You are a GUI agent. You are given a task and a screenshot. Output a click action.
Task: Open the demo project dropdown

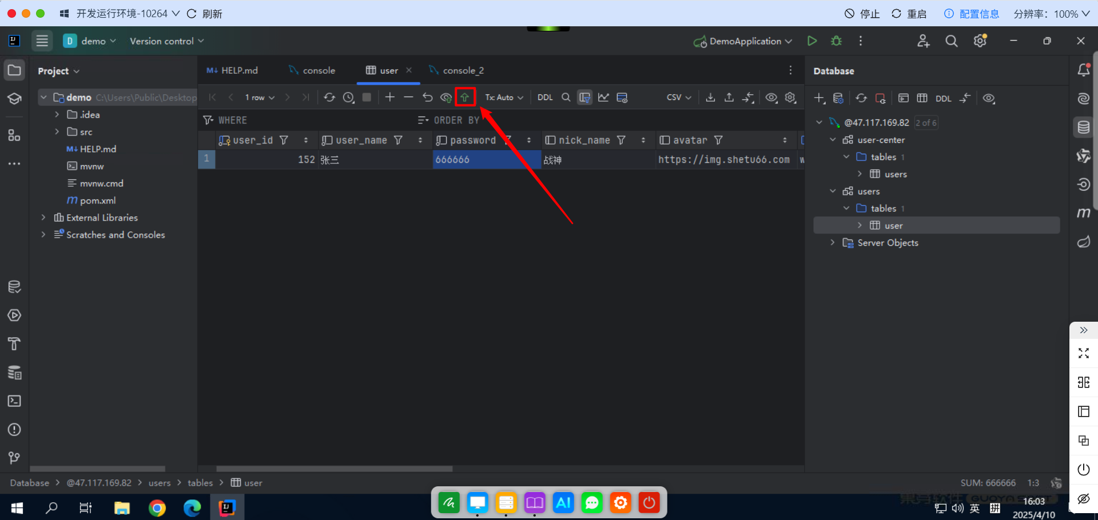pos(90,41)
